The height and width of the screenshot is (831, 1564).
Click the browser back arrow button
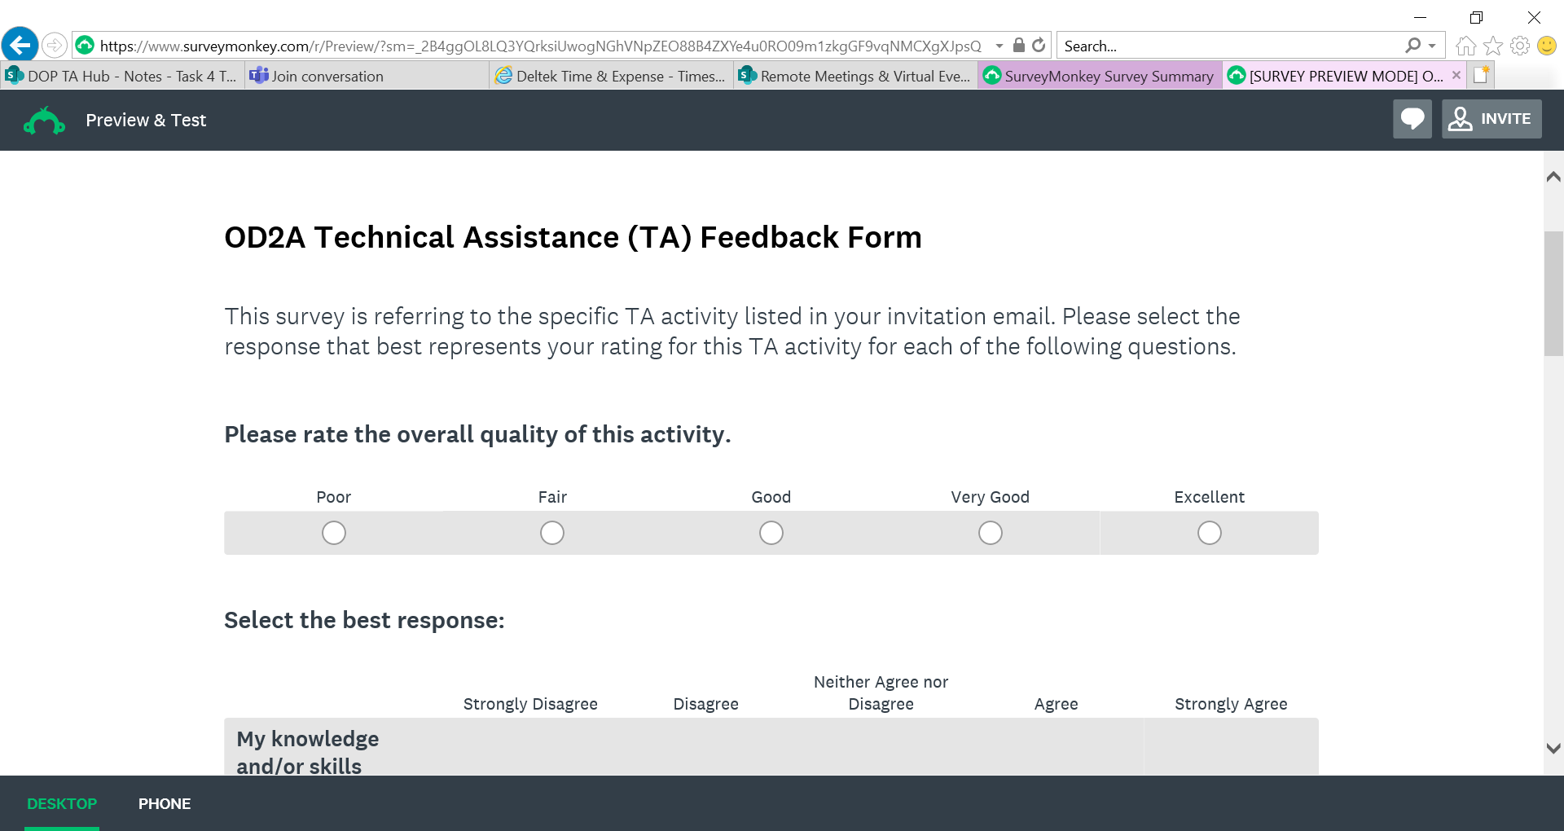(x=20, y=45)
